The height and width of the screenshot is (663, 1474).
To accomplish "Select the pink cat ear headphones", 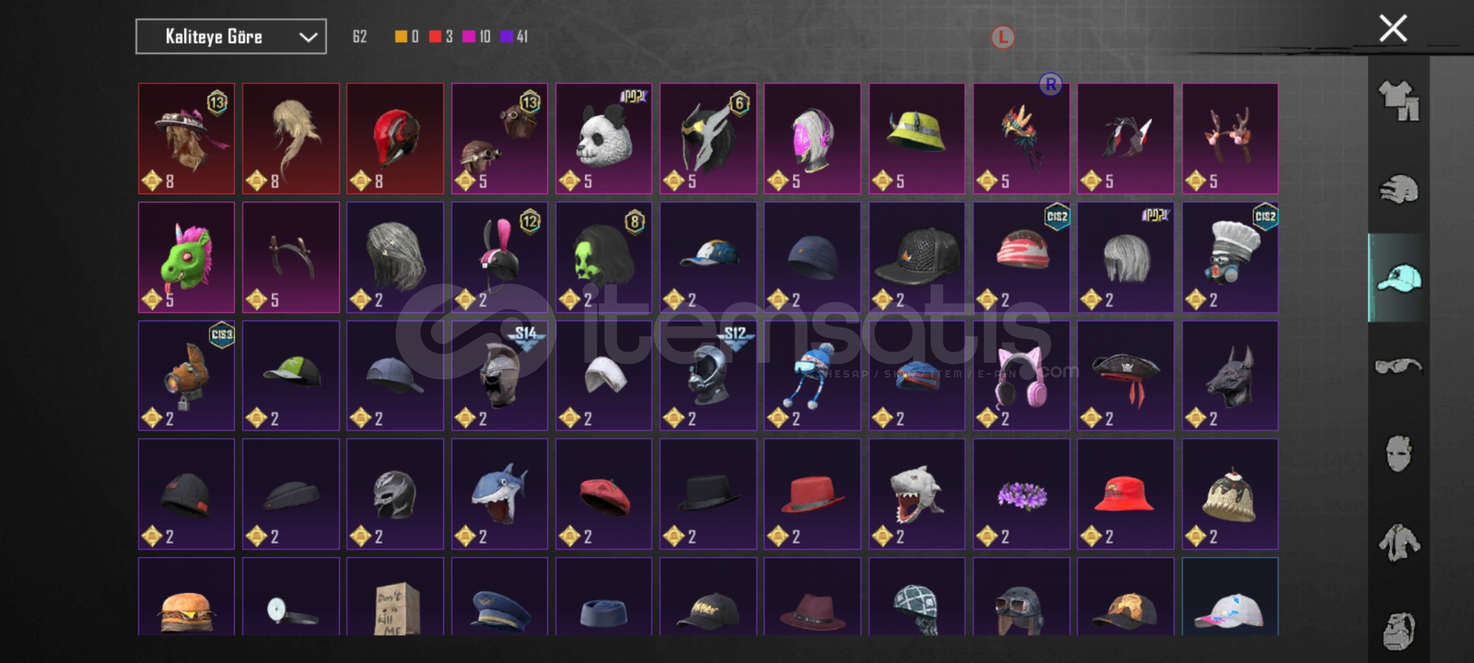I will click(x=1021, y=376).
